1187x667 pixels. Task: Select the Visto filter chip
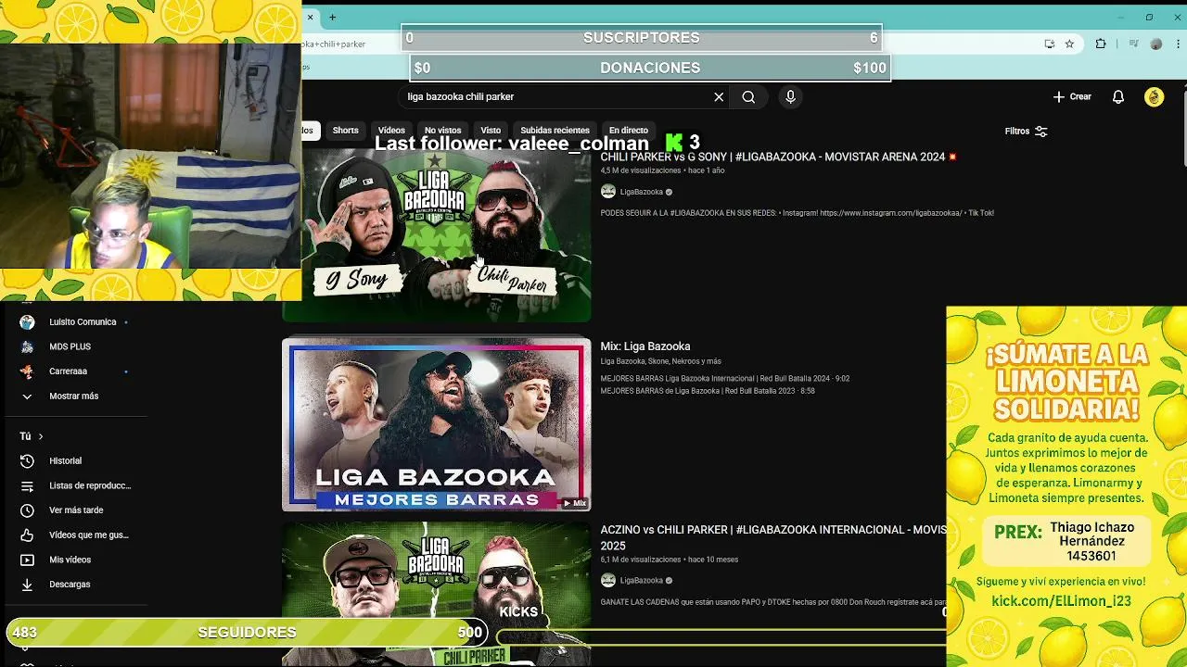pyautogui.click(x=491, y=131)
